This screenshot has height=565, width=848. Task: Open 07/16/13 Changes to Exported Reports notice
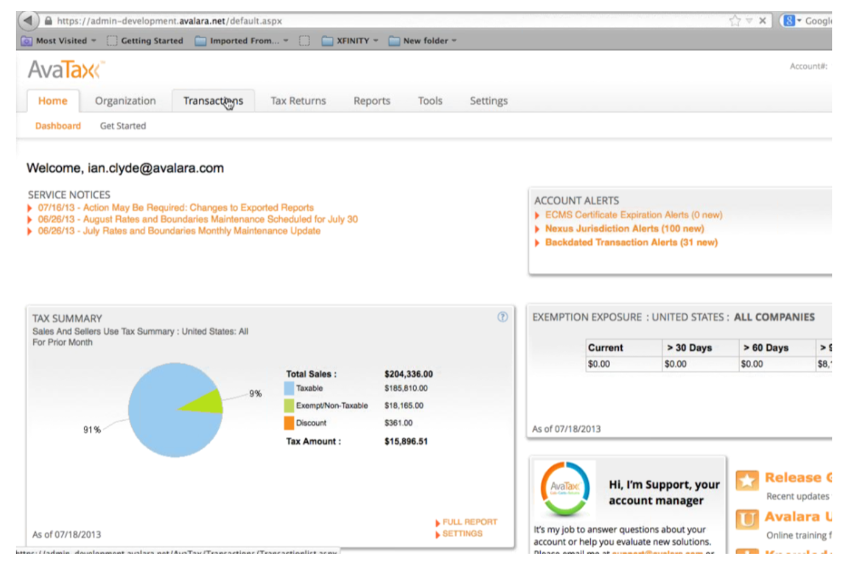click(176, 208)
